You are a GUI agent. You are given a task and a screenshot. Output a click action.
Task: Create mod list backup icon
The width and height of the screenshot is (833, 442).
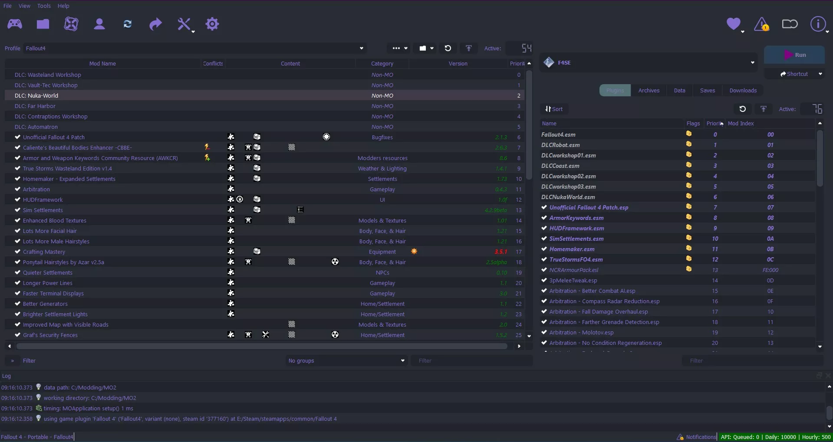(469, 48)
